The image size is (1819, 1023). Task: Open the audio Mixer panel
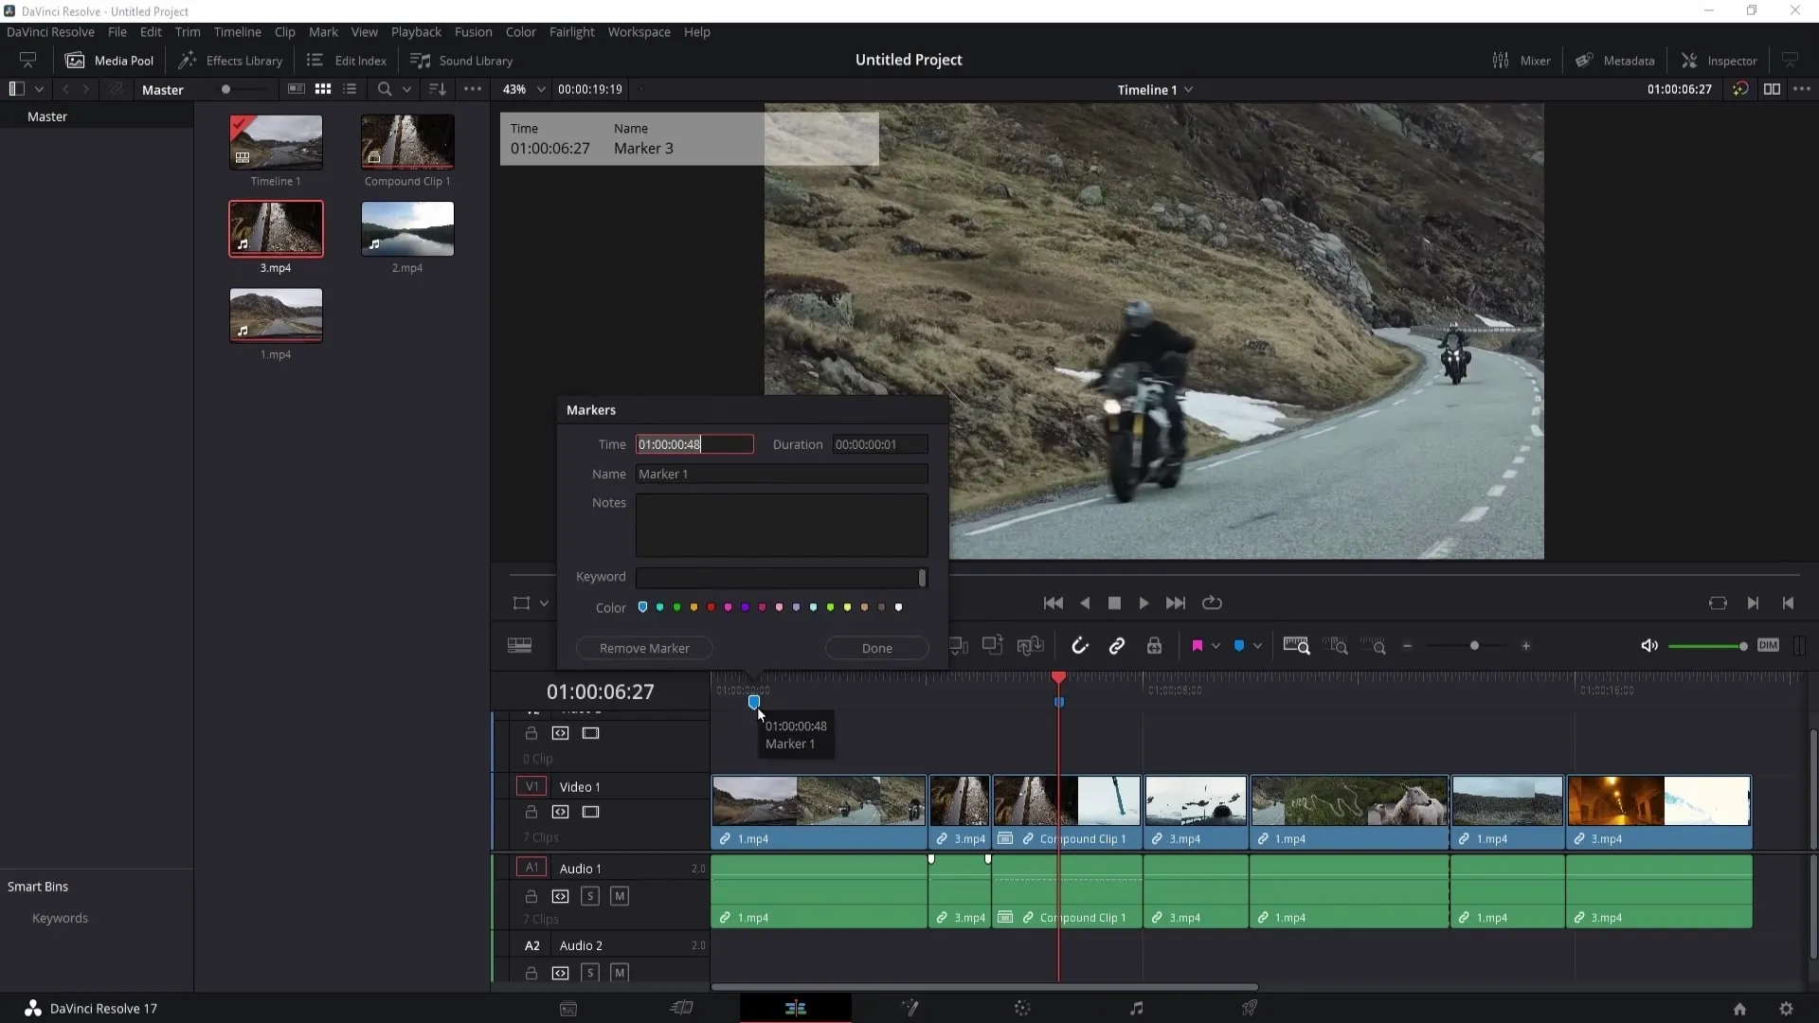click(x=1522, y=61)
